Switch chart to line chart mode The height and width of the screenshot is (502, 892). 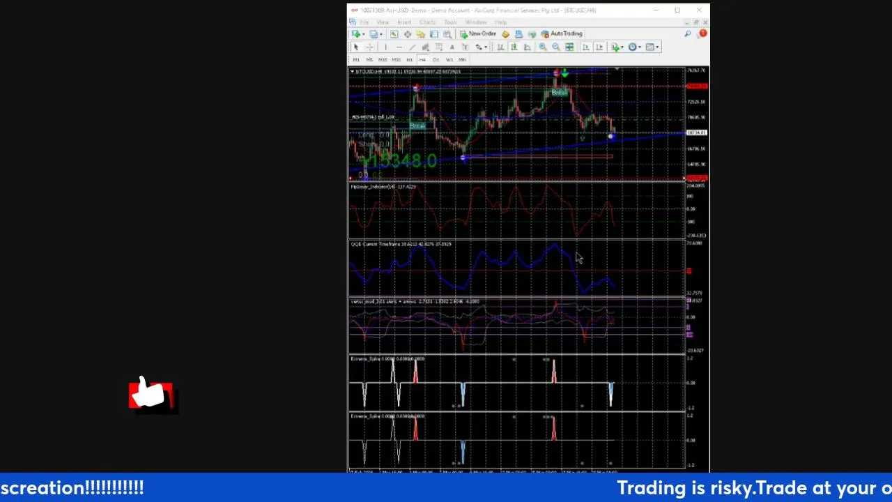pyautogui.click(x=528, y=47)
